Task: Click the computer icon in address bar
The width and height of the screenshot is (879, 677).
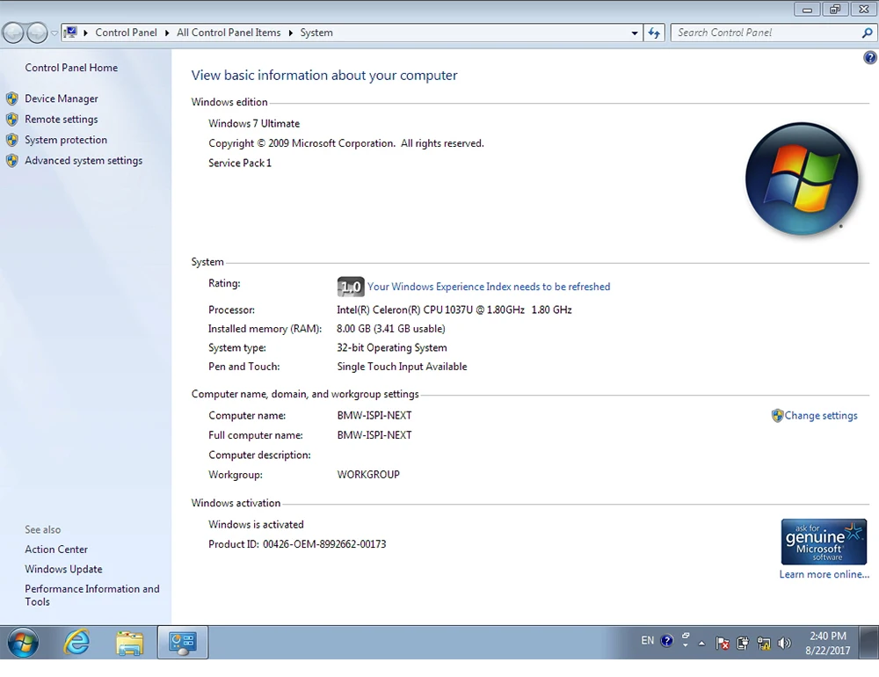Action: coord(70,33)
